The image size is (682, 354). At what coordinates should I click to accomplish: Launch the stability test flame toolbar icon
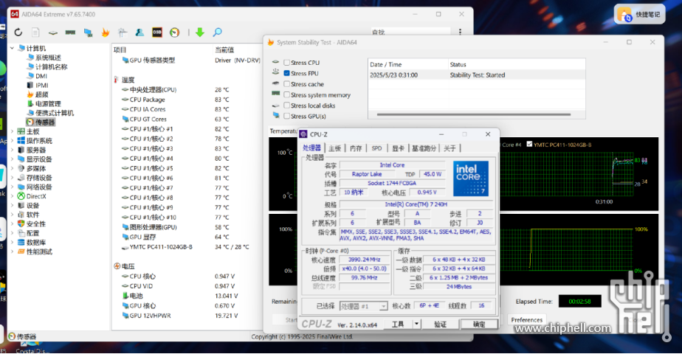click(x=106, y=32)
